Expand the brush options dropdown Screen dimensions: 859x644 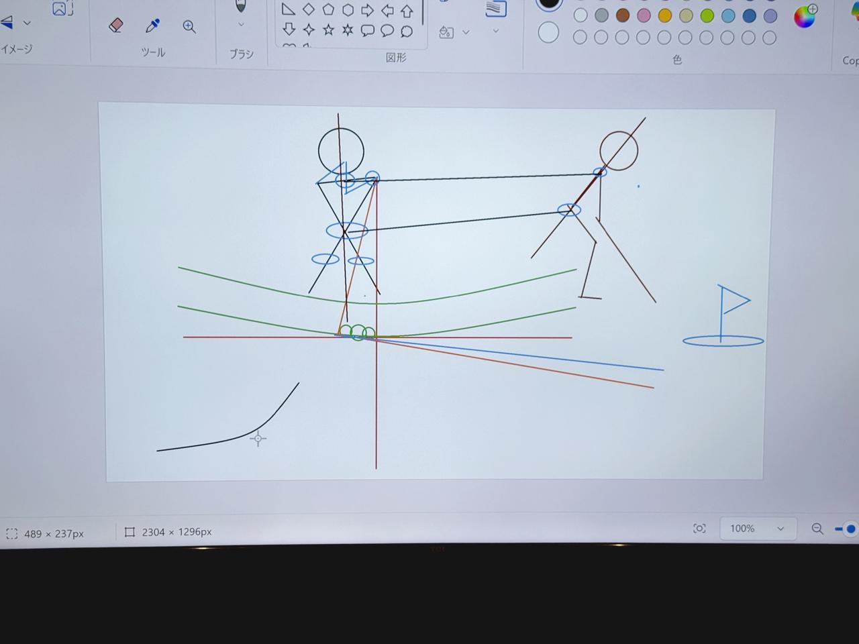tap(241, 25)
